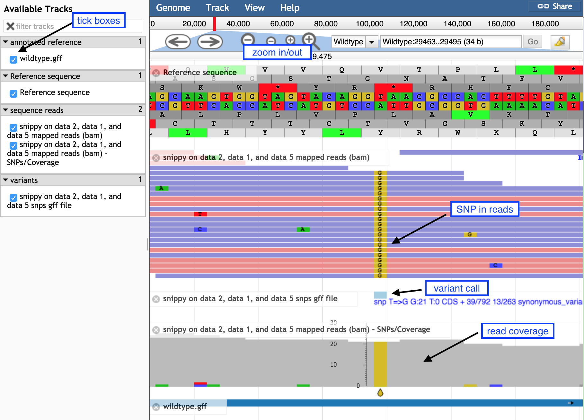
Task: Collapse the annotated reference category
Action: [x=5, y=42]
